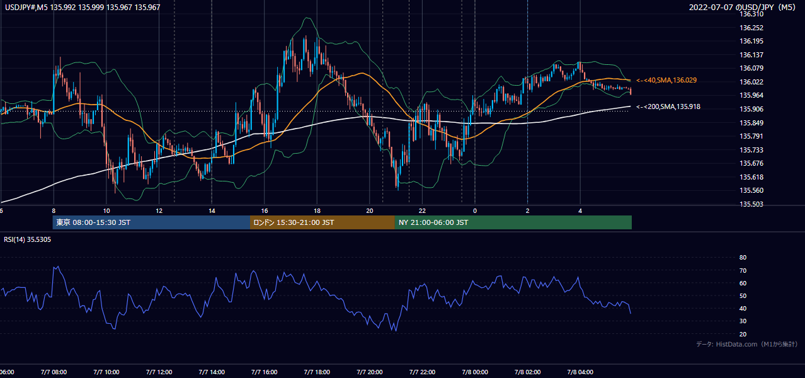This screenshot has height=378, width=805.
Task: Click bottom time label 7/7 22:00
Action: tap(422, 372)
